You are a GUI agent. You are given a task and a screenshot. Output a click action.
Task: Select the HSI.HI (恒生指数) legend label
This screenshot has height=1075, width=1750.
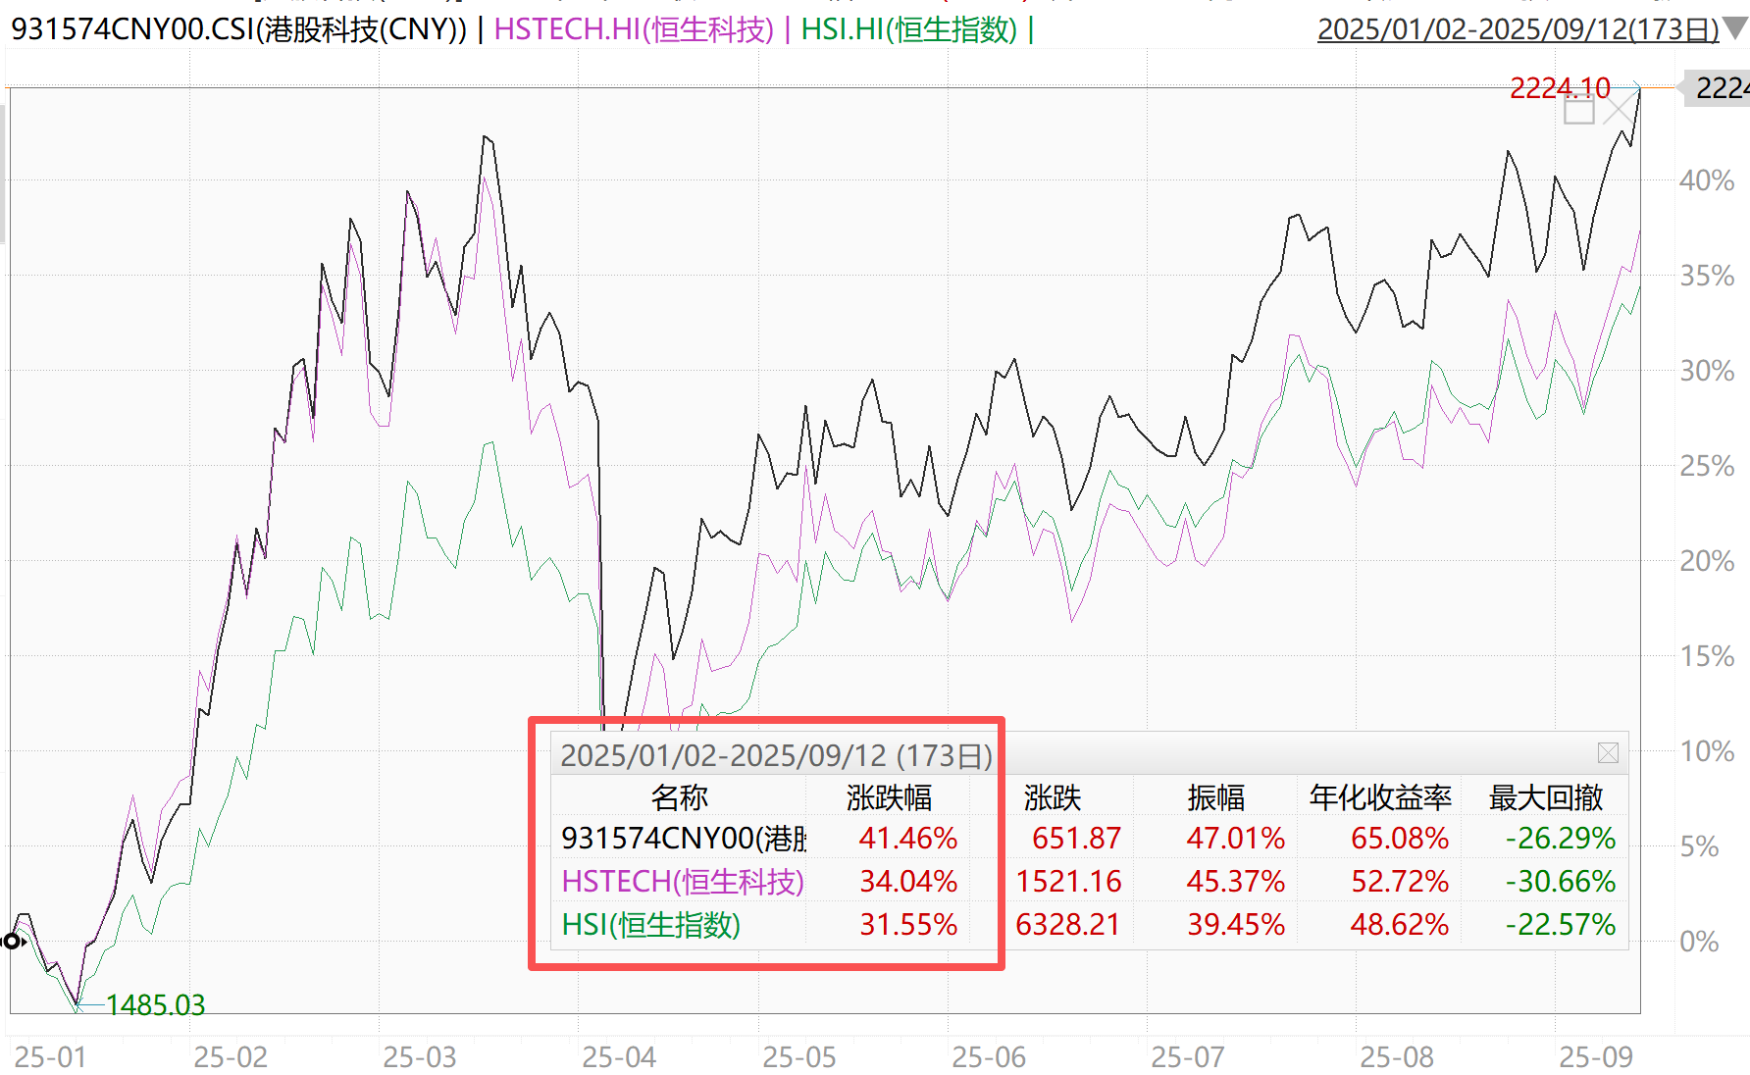908,29
